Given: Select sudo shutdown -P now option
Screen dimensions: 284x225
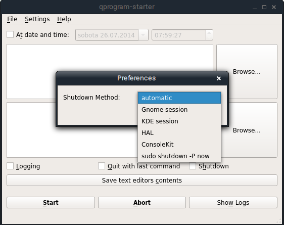Looking at the screenshot, I should 179,156.
